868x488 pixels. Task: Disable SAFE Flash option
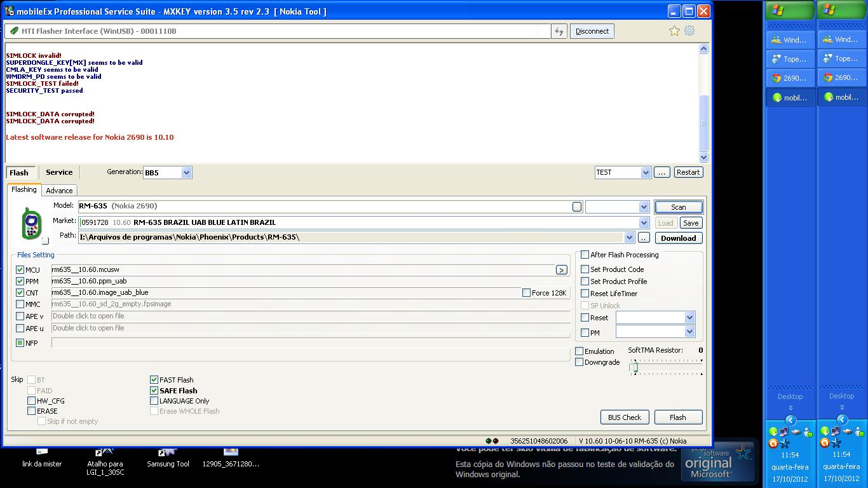[x=154, y=391]
